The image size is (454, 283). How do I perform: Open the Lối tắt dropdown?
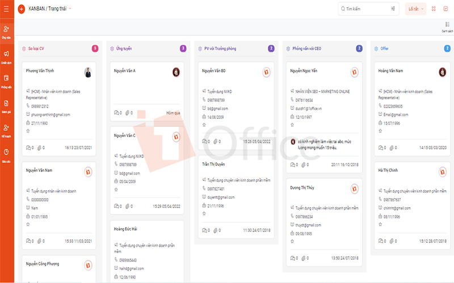(415, 9)
